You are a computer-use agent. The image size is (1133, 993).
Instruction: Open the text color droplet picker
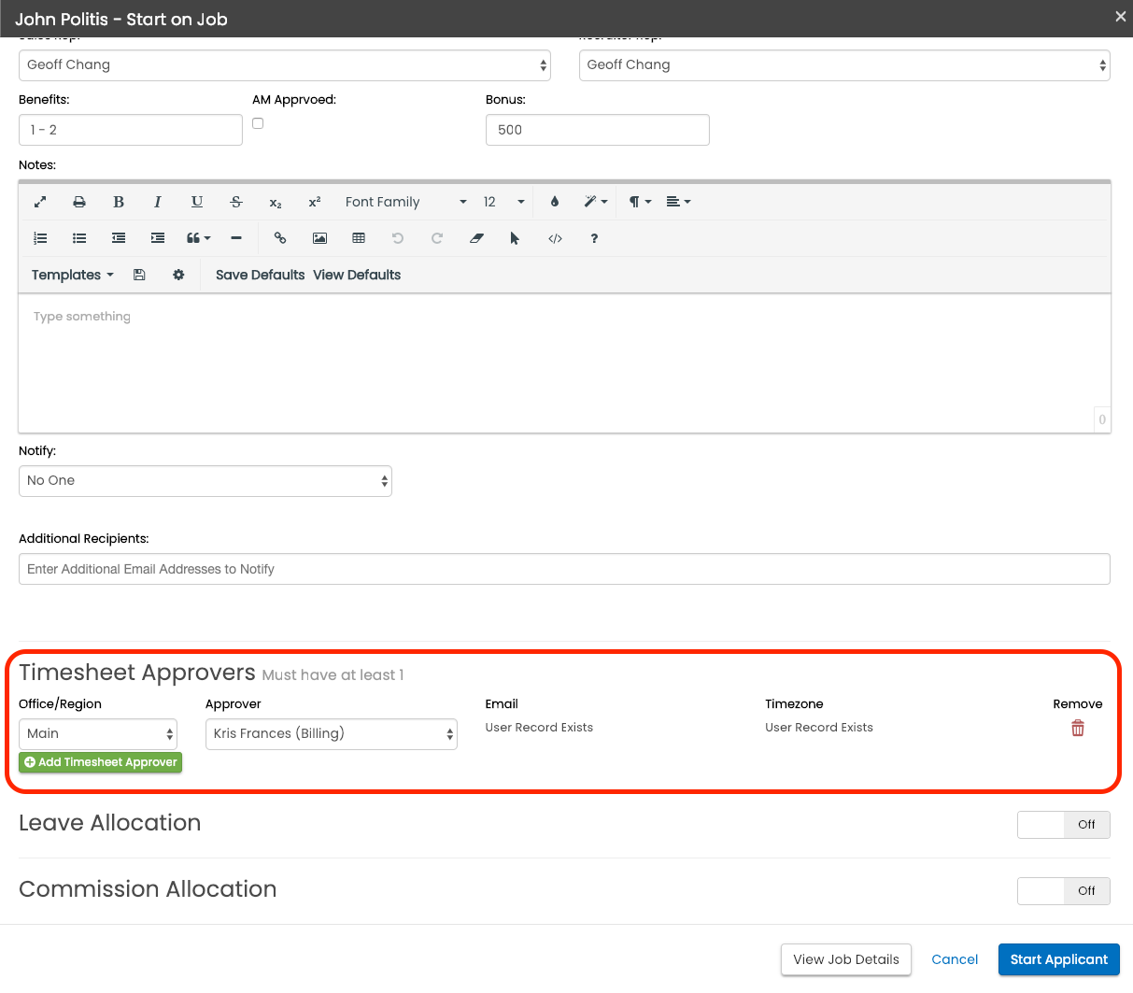coord(555,202)
